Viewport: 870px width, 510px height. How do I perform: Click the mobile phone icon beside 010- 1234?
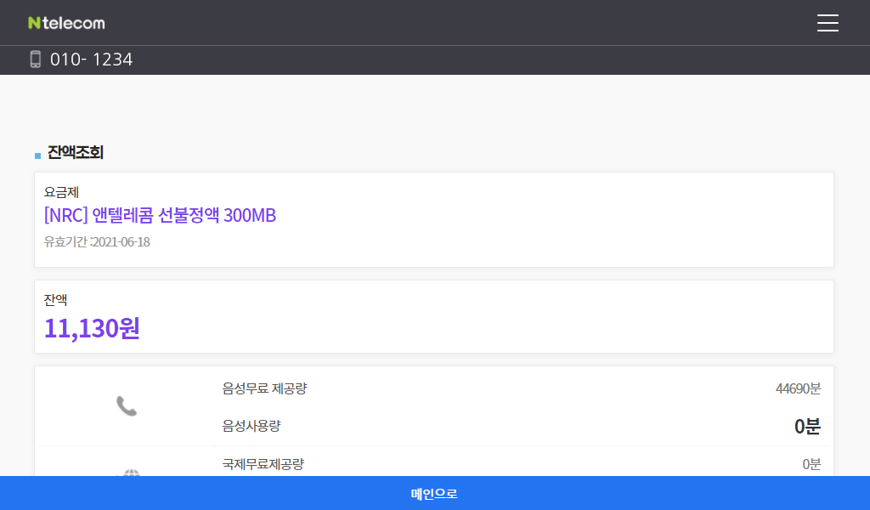pos(36,59)
